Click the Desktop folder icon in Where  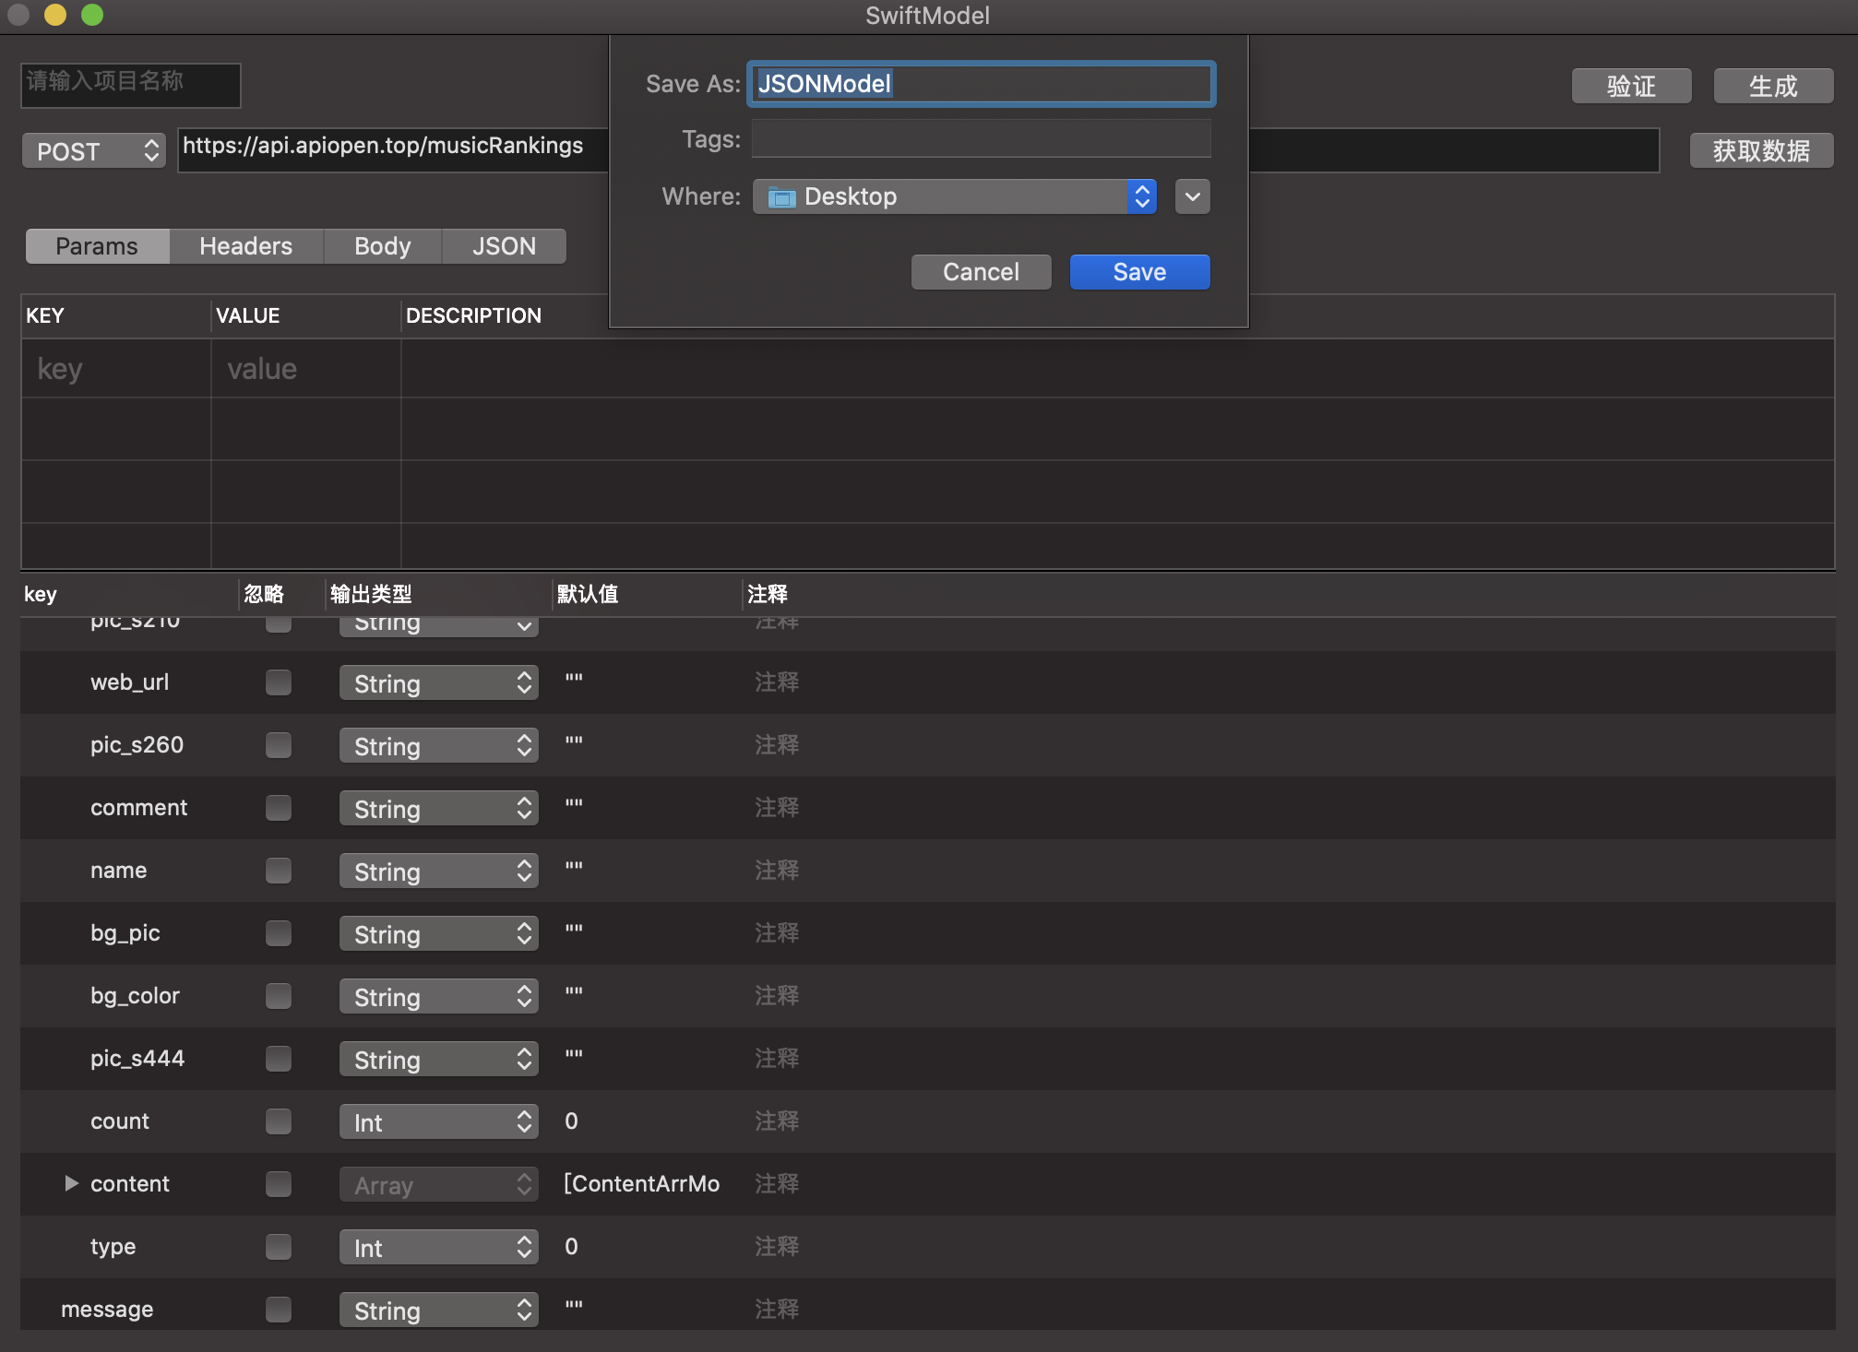(x=781, y=196)
